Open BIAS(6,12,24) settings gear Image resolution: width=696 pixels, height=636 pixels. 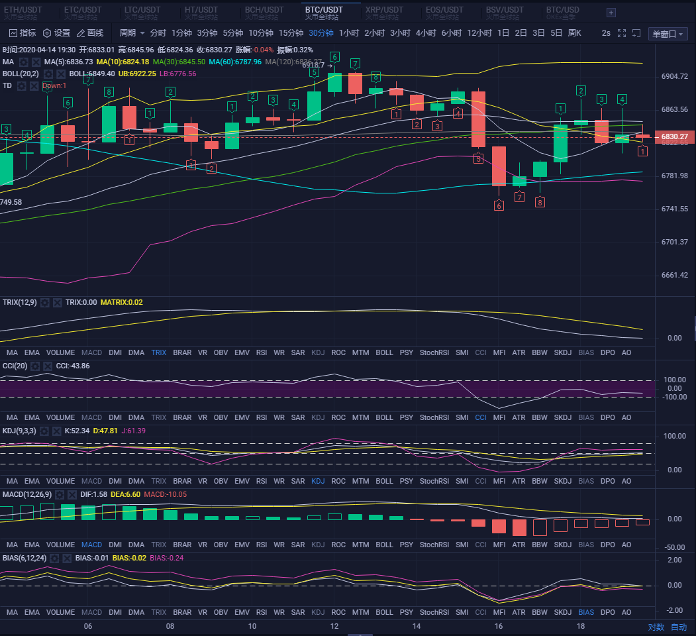tap(54, 558)
